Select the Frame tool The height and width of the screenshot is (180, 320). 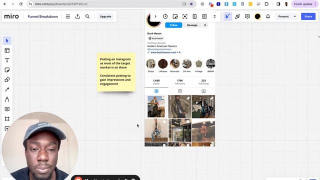click(7, 119)
